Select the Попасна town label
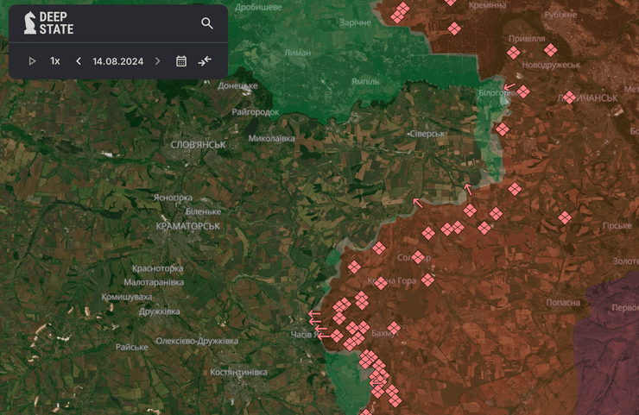Viewport: 639px width, 415px height. tap(563, 303)
